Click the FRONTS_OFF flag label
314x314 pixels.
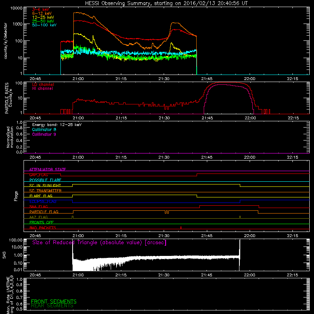click(x=42, y=222)
